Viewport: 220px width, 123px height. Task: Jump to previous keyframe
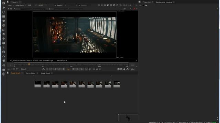coord(55,69)
